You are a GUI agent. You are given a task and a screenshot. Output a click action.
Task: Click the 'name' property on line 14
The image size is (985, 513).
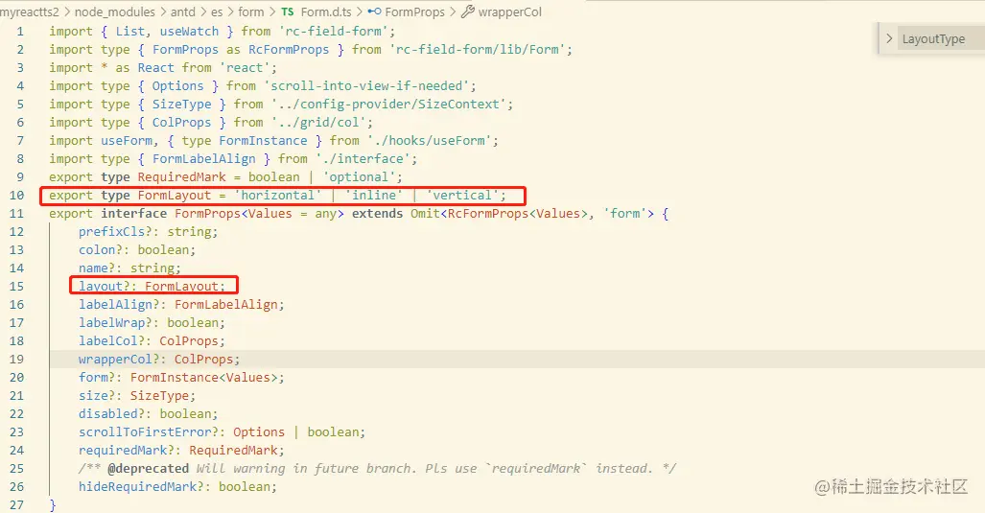93,268
